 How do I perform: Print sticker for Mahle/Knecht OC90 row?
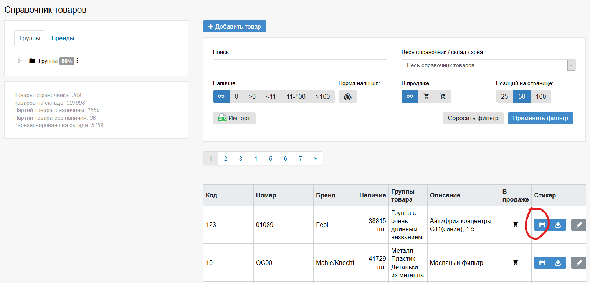(x=542, y=263)
